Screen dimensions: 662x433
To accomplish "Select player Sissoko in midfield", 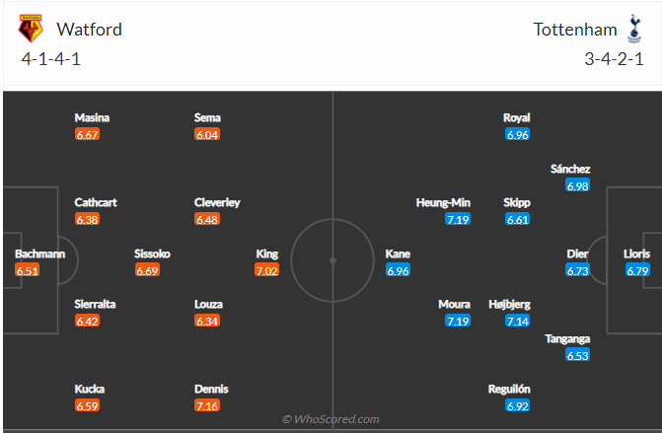I will click(x=152, y=253).
